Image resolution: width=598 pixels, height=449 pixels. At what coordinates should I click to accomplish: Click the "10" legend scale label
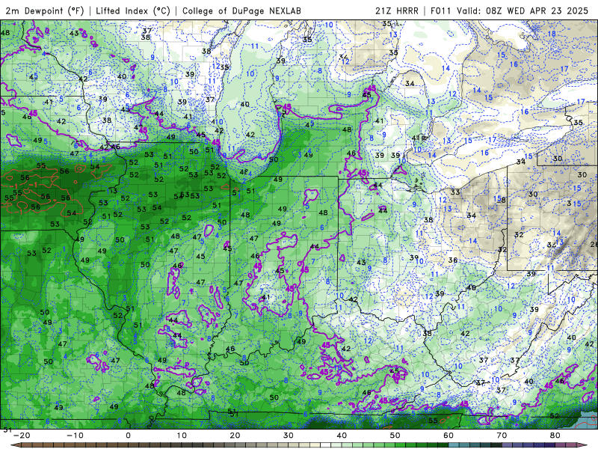point(182,436)
